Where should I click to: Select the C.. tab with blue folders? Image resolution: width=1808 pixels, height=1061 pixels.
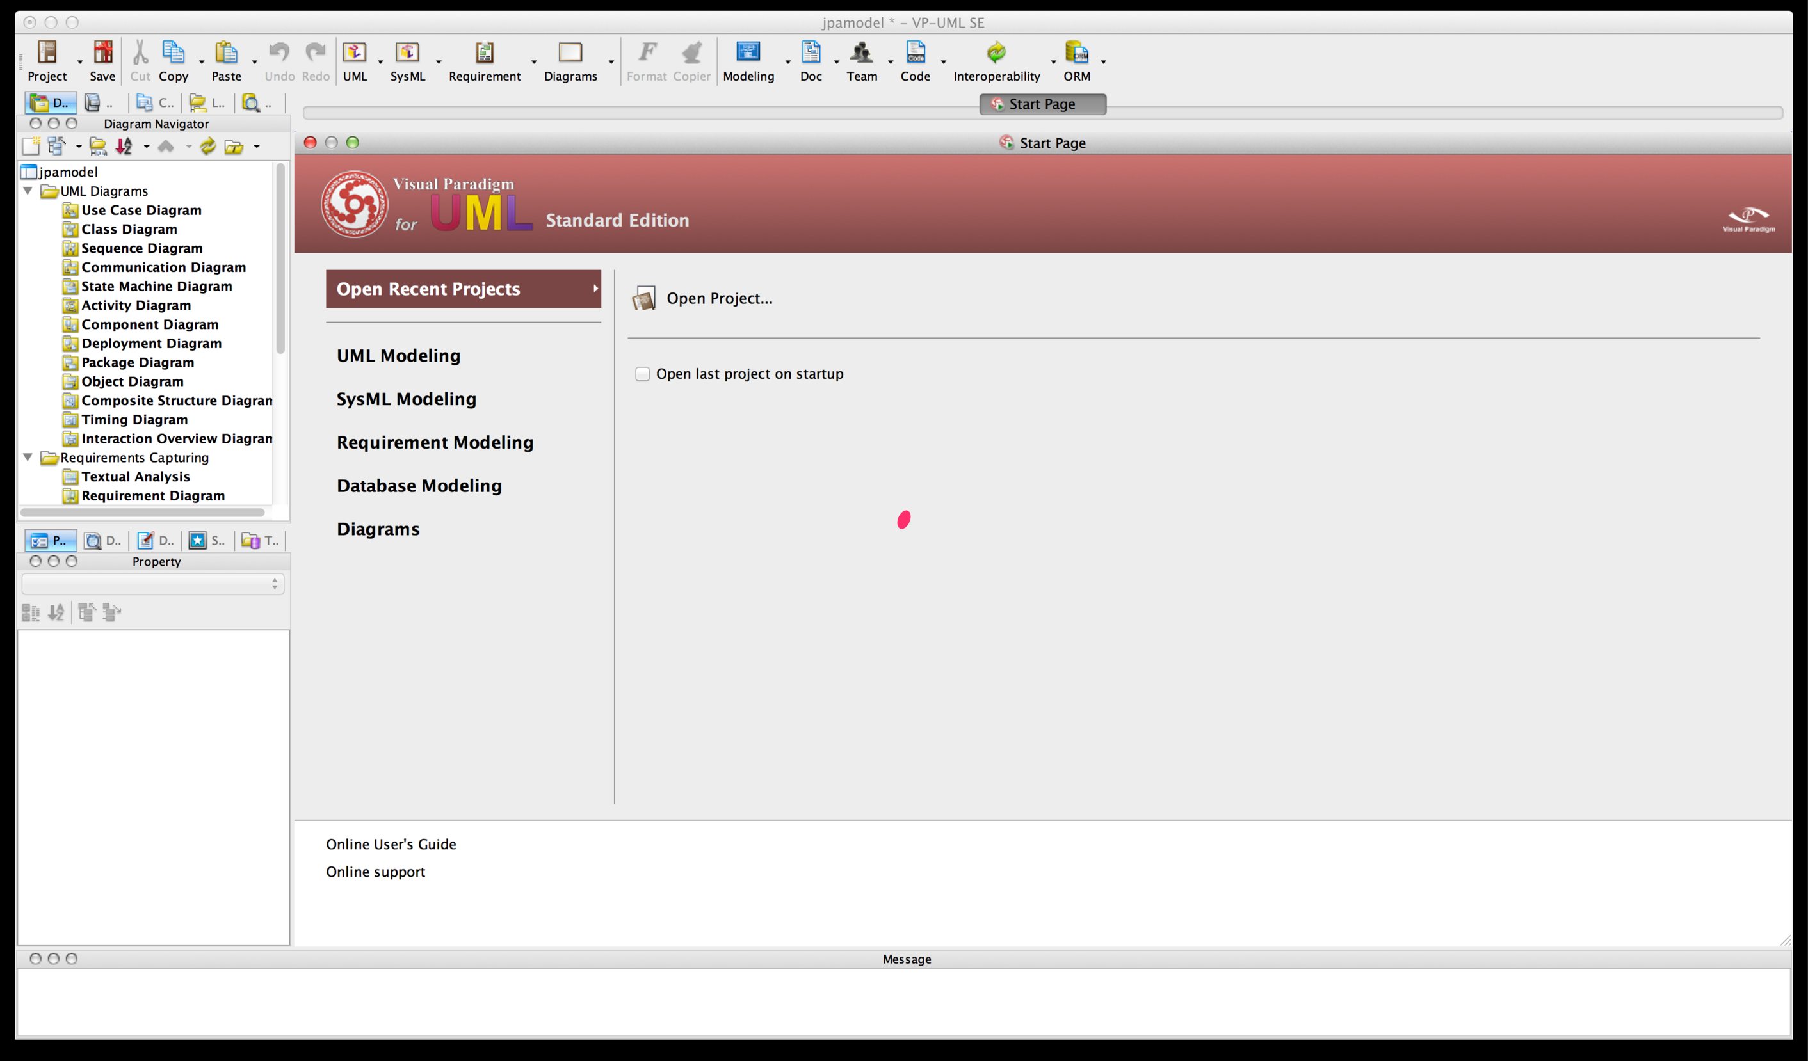(155, 102)
